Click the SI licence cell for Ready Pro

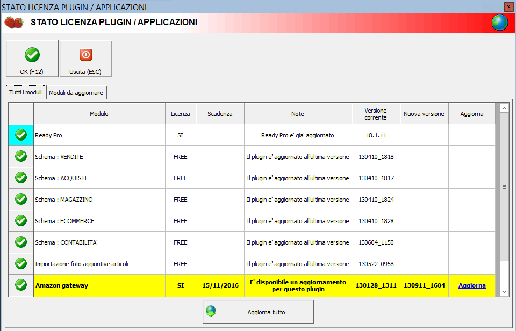(181, 135)
